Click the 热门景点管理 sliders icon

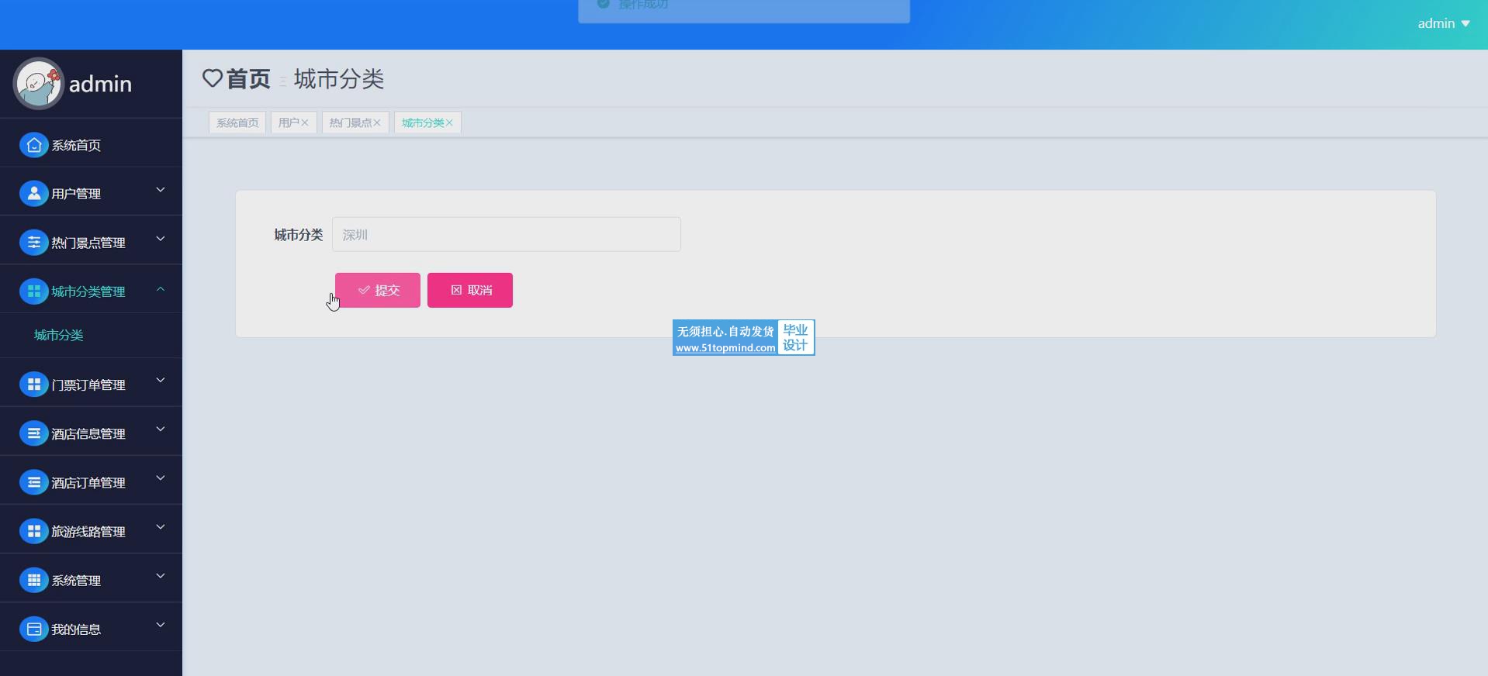coord(33,242)
